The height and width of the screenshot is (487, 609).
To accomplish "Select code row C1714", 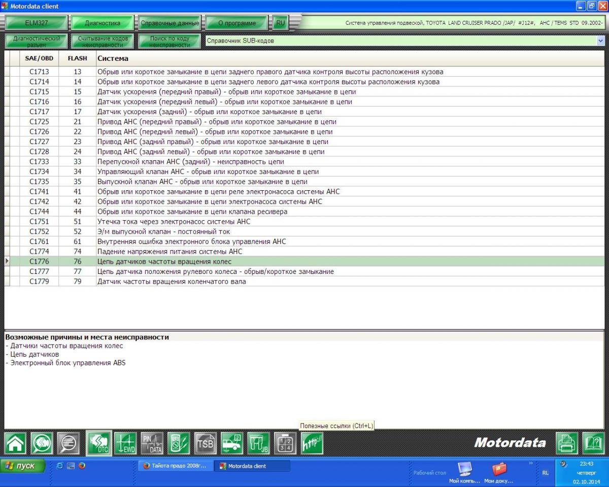I will pos(304,82).
